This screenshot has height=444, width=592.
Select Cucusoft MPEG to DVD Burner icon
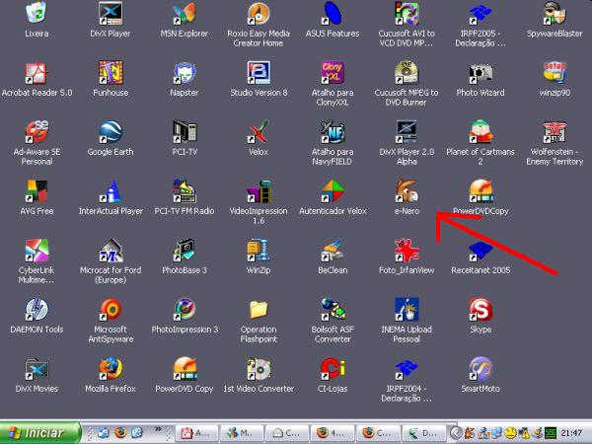[407, 72]
